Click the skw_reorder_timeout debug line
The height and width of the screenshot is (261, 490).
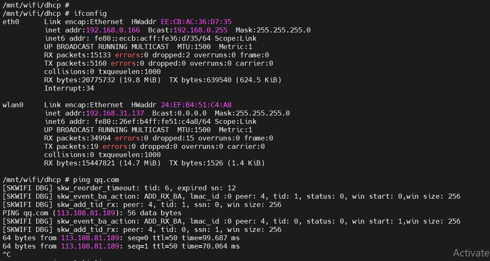pos(119,188)
